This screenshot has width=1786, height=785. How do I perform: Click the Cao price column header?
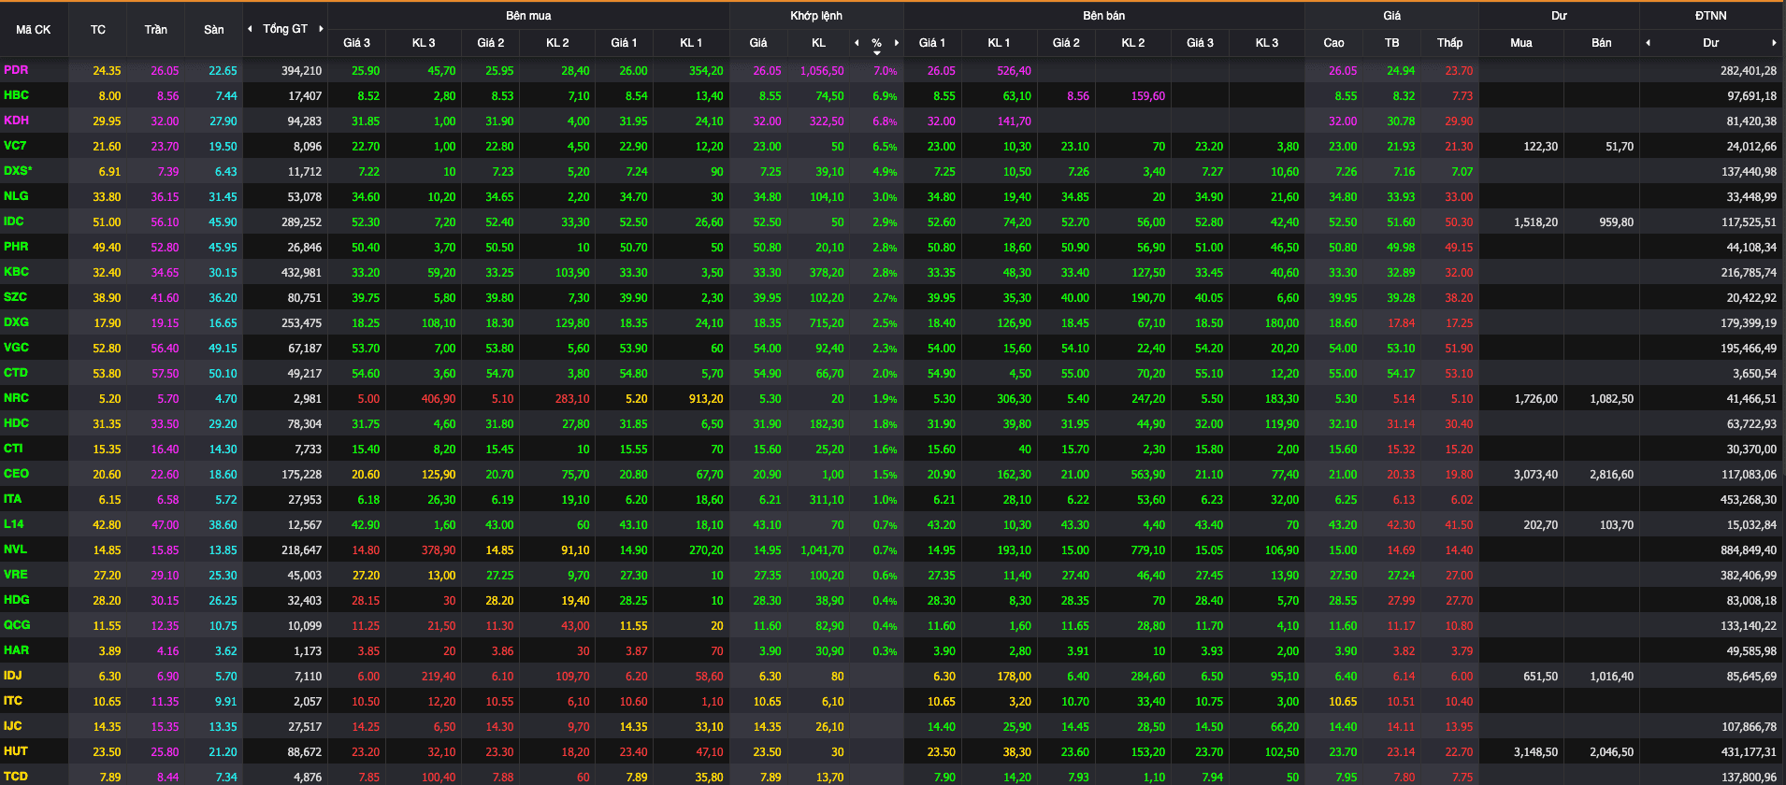click(x=1333, y=43)
